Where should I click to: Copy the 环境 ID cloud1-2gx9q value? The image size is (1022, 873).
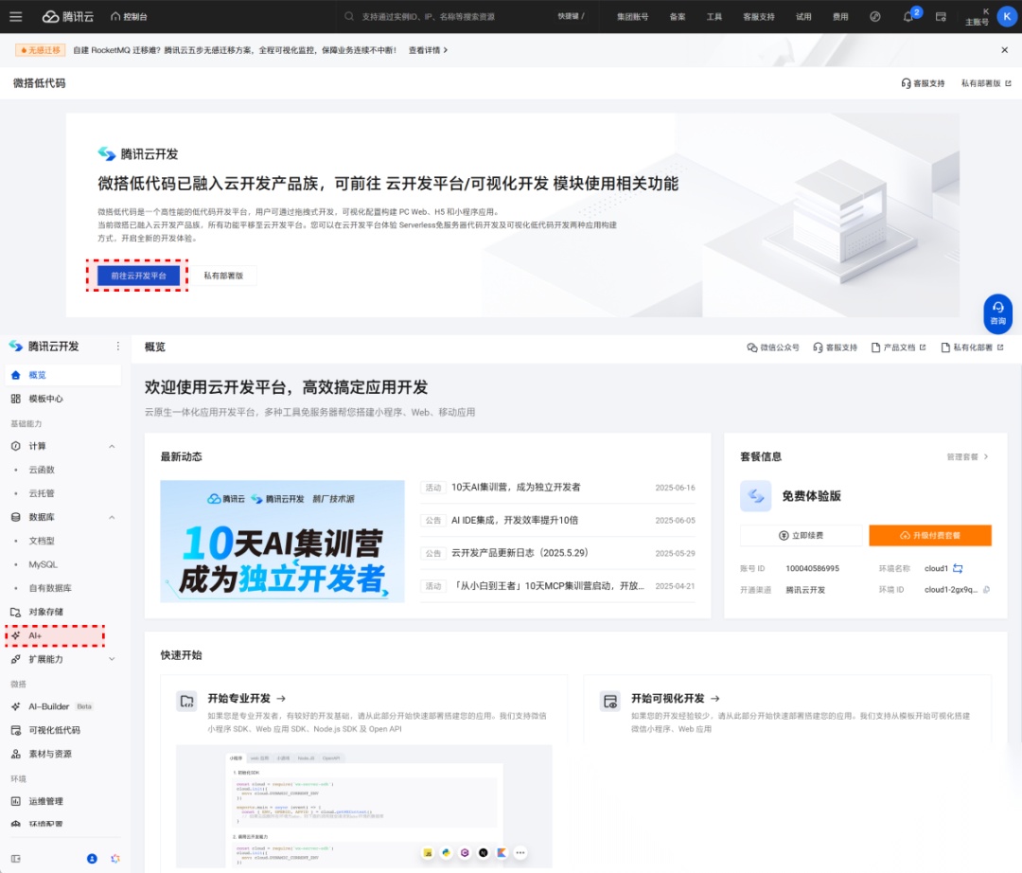click(986, 589)
